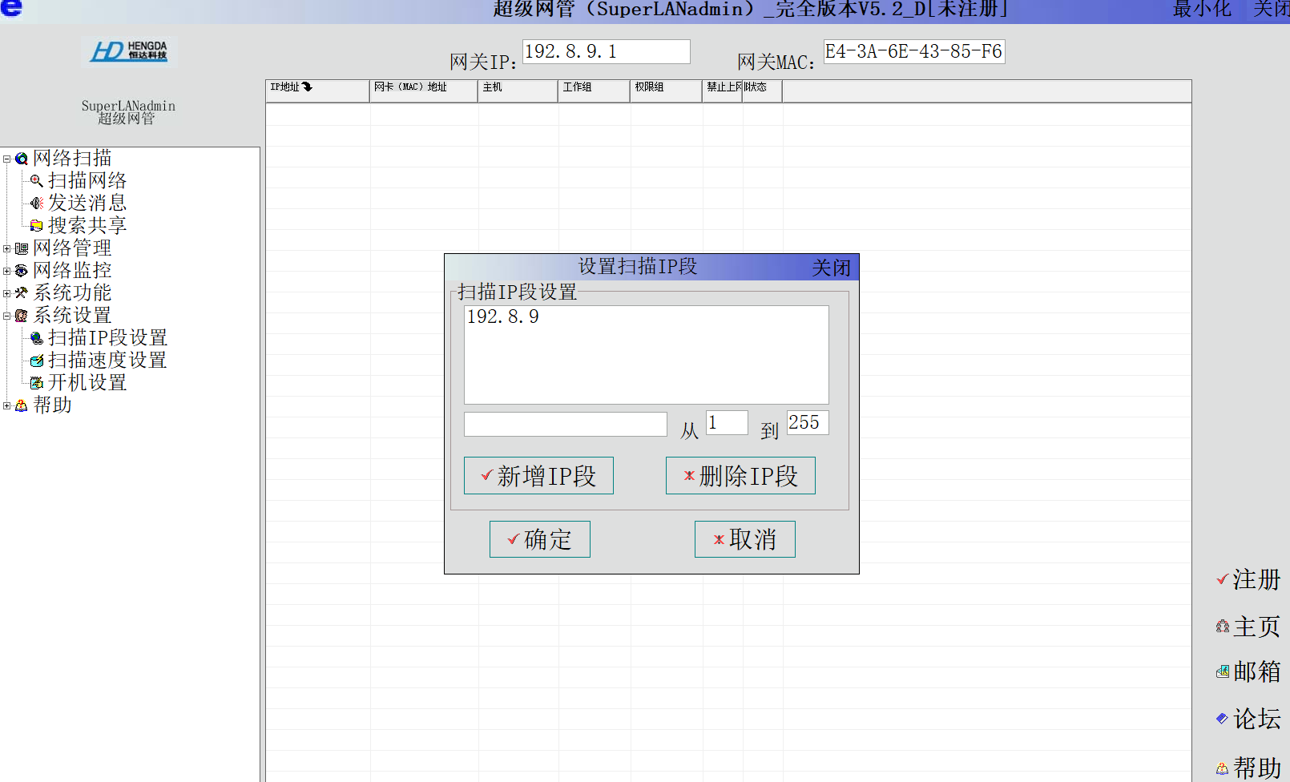Viewport: 1290px width, 782px height.
Task: Click the 系统设置 icon
Action: click(x=22, y=316)
